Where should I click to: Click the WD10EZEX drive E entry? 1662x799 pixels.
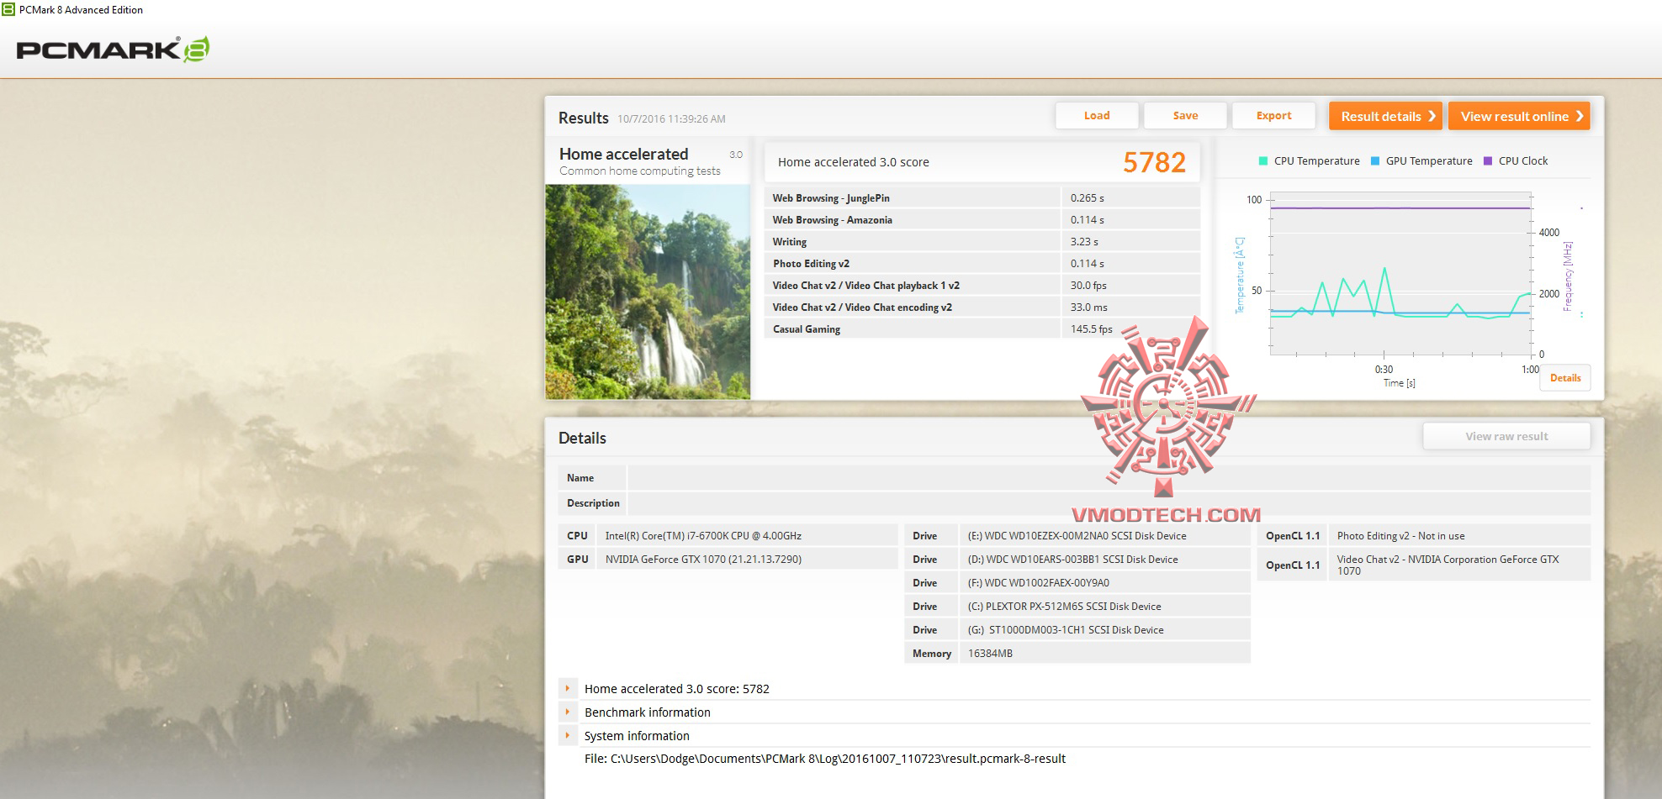click(x=1077, y=536)
